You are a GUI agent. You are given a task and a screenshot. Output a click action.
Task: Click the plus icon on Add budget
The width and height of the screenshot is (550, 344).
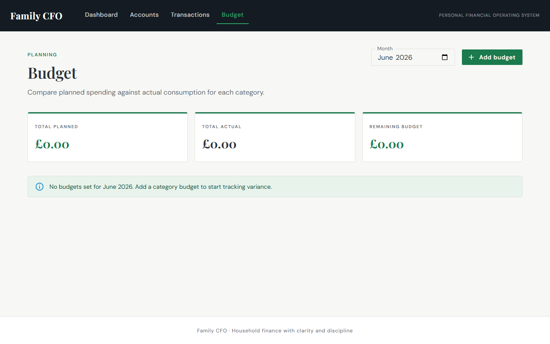point(471,57)
